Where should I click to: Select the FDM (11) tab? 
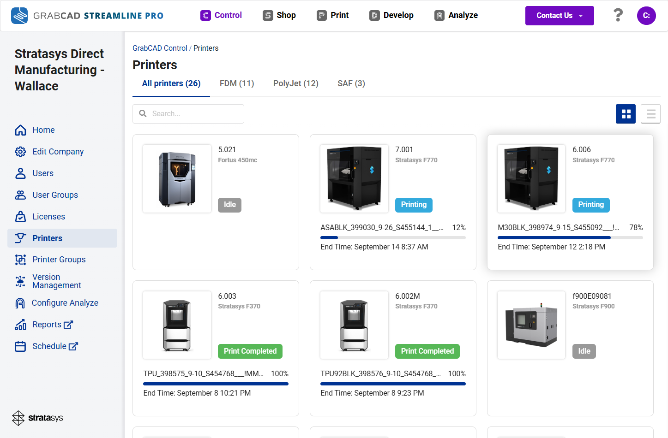pyautogui.click(x=237, y=83)
